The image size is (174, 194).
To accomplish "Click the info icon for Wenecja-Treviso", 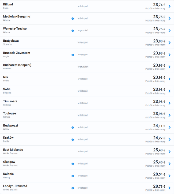I will (73, 31).
